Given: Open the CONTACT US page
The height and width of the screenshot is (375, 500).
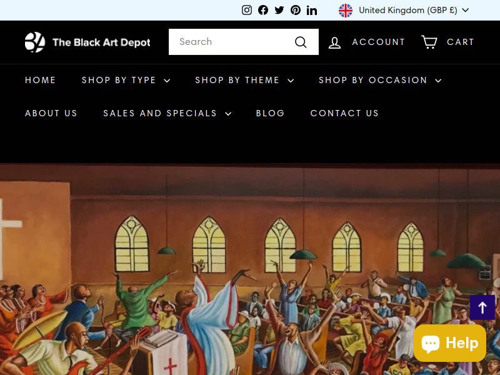Looking at the screenshot, I should (344, 113).
